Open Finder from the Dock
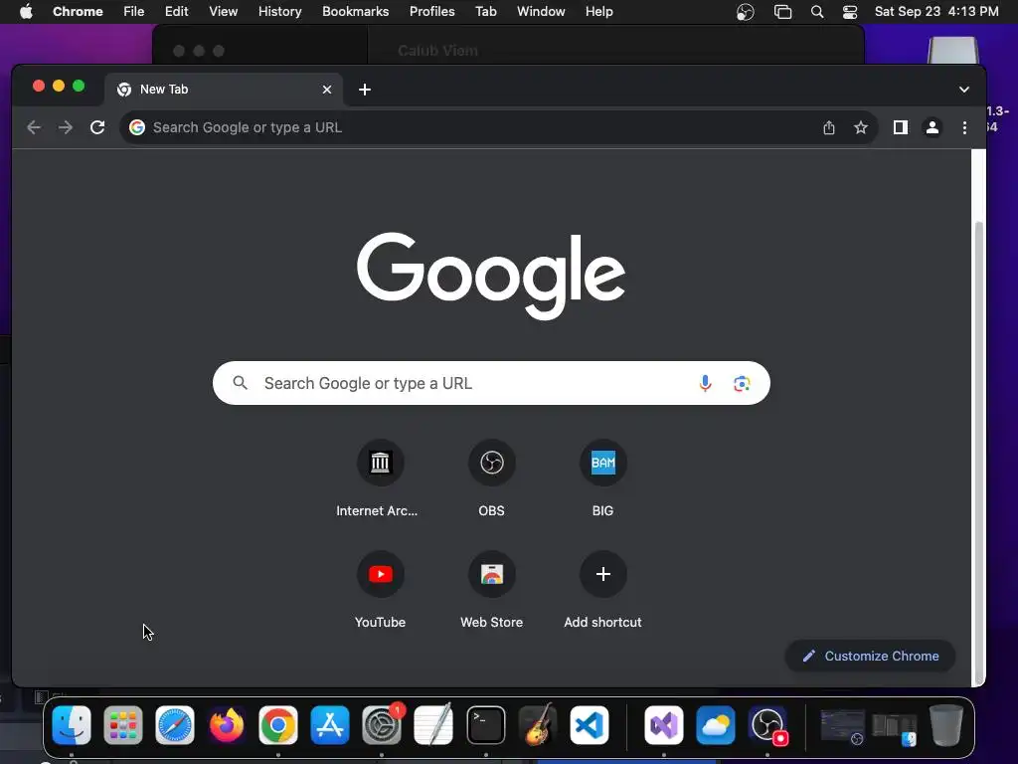This screenshot has height=764, width=1018. coord(72,725)
